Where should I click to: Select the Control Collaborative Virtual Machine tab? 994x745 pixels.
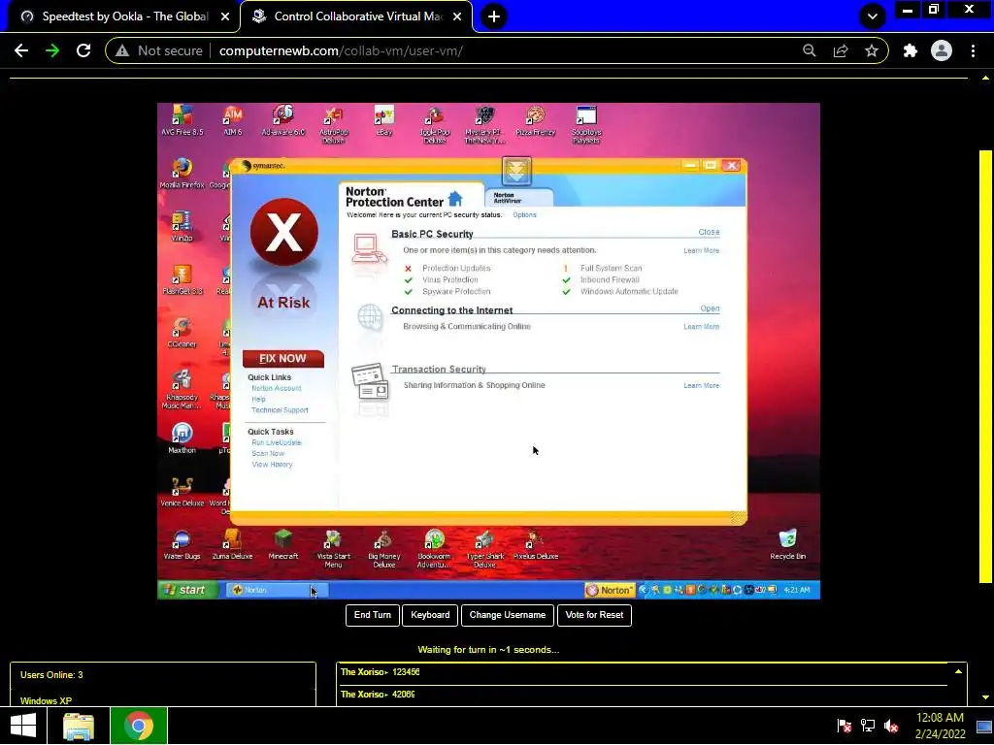click(357, 16)
